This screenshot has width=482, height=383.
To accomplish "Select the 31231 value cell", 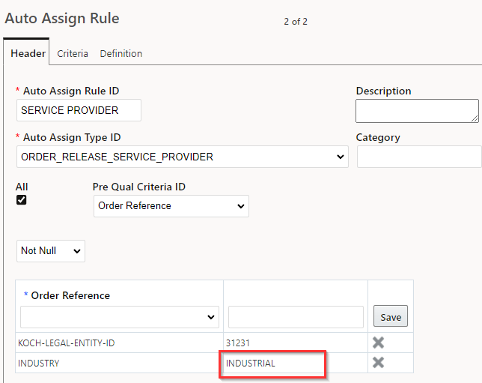I will (296, 343).
